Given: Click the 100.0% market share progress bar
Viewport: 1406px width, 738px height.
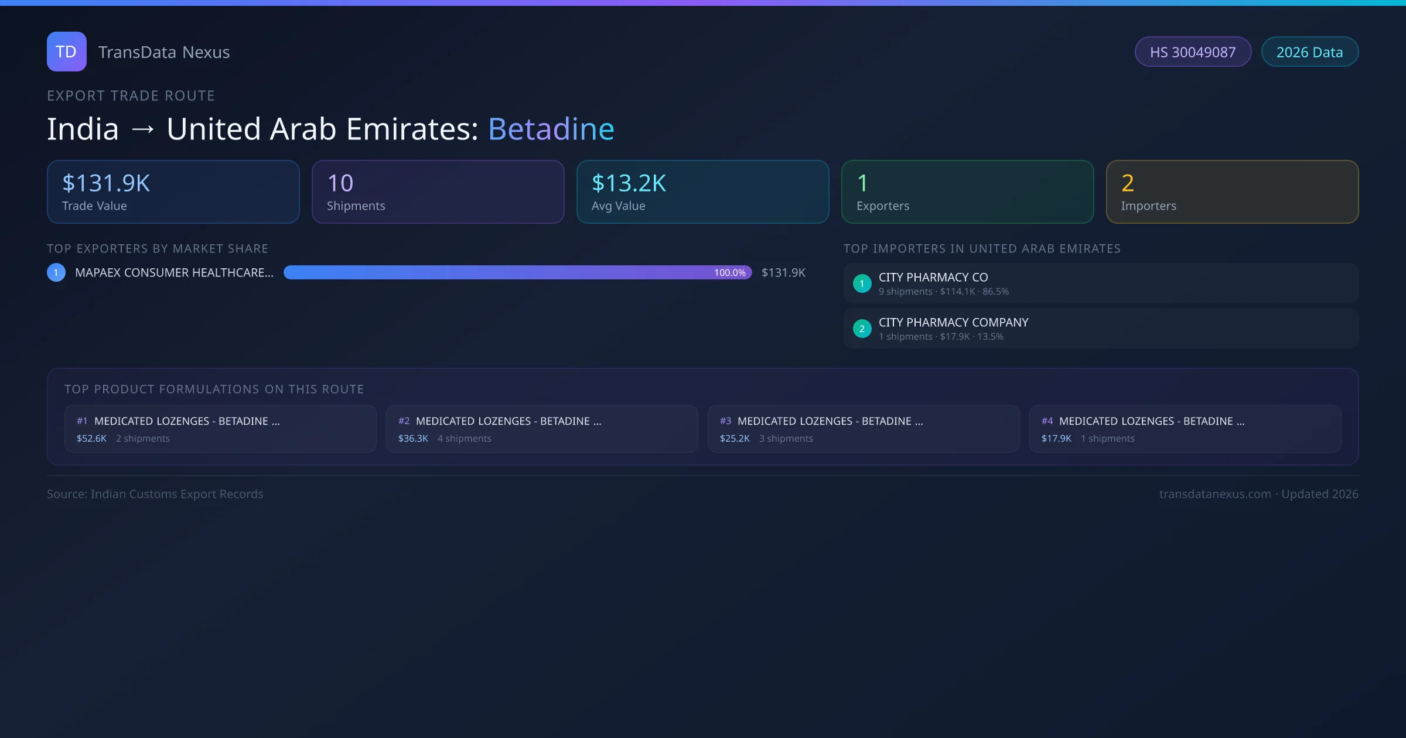Looking at the screenshot, I should click(517, 272).
